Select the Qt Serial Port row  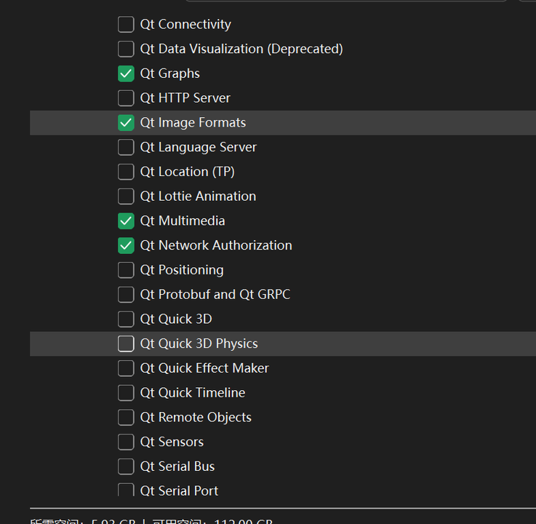179,491
